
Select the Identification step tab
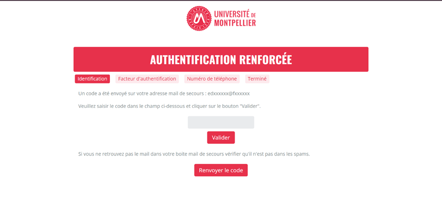92,79
